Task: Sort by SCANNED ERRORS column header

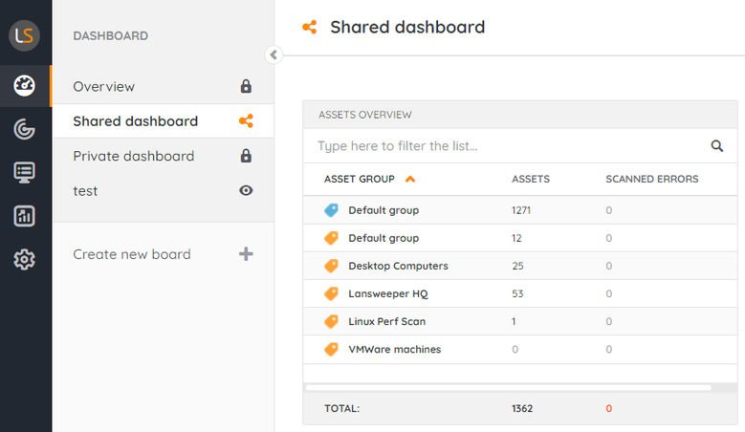Action: (652, 179)
